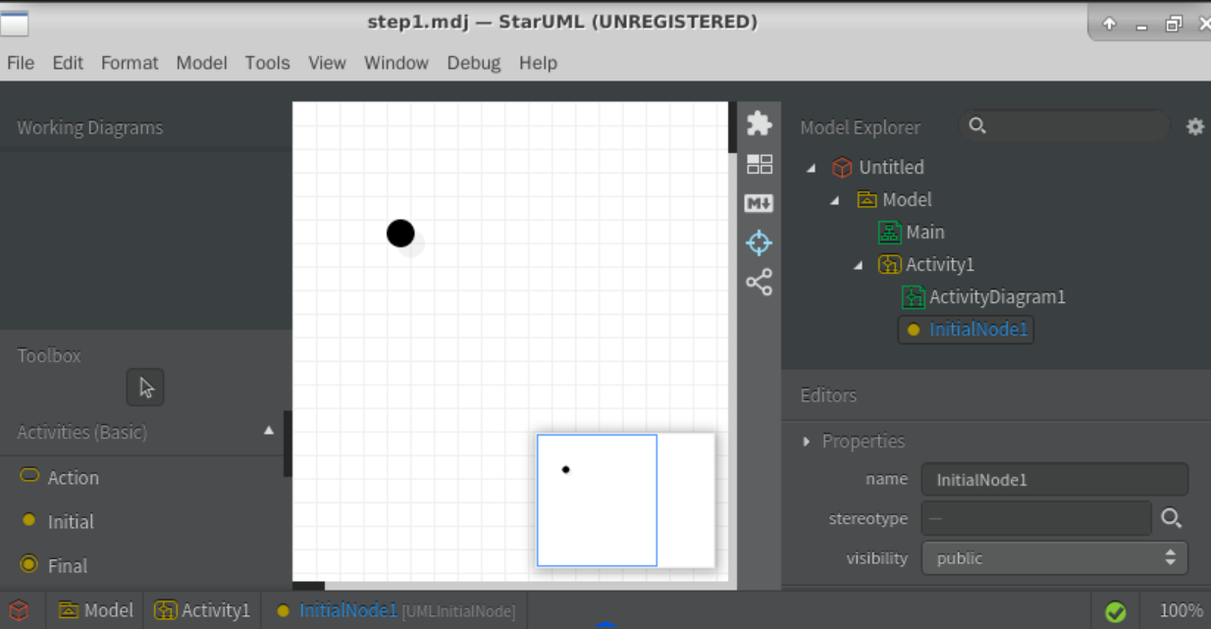This screenshot has height=629, width=1211.
Task: Open the View menu
Action: coord(327,63)
